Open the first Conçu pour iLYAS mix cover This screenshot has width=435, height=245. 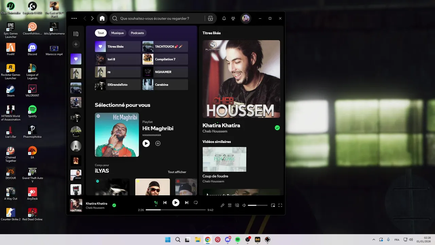[112, 187]
